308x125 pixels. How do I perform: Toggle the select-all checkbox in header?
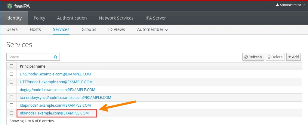coord(11,66)
